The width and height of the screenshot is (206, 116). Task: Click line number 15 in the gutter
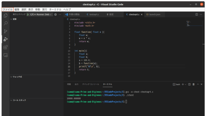coord(69,67)
